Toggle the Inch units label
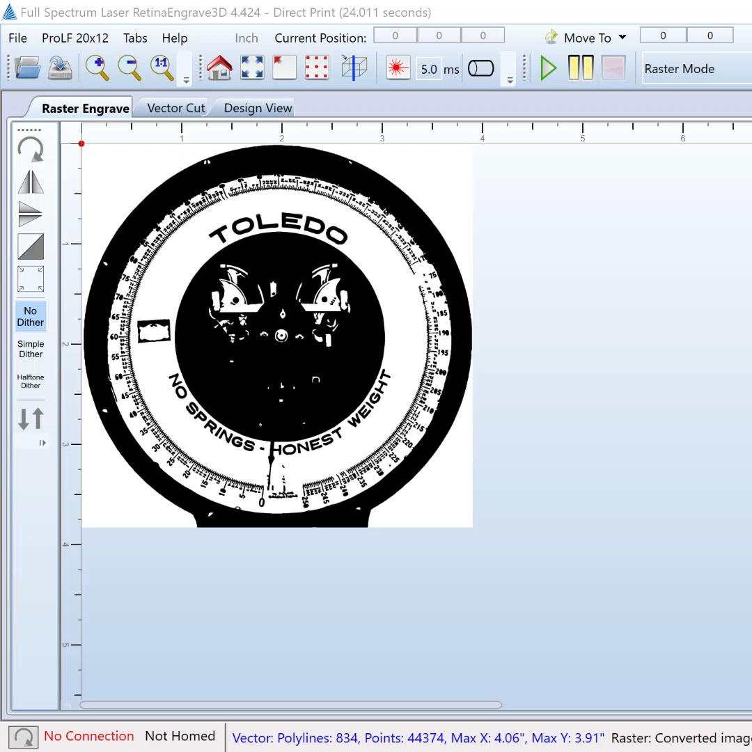This screenshot has height=752, width=752. [246, 38]
